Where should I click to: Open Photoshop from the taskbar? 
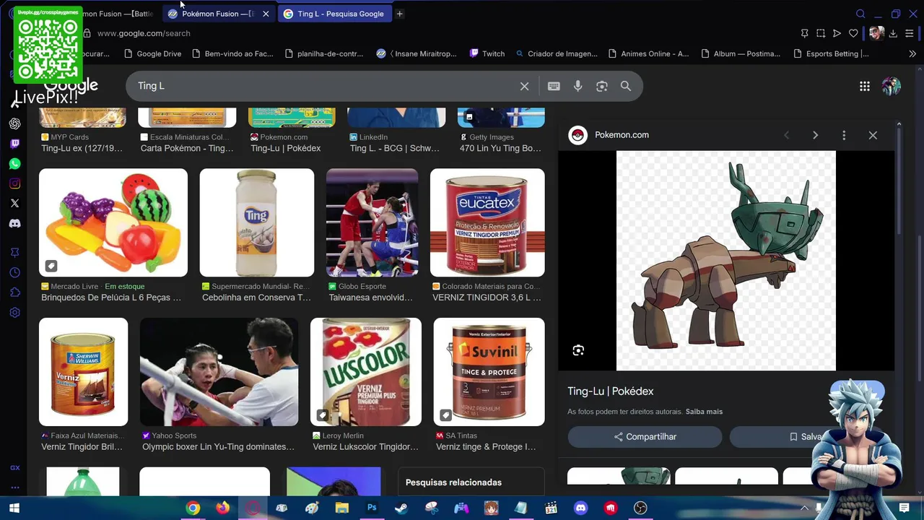(x=372, y=508)
